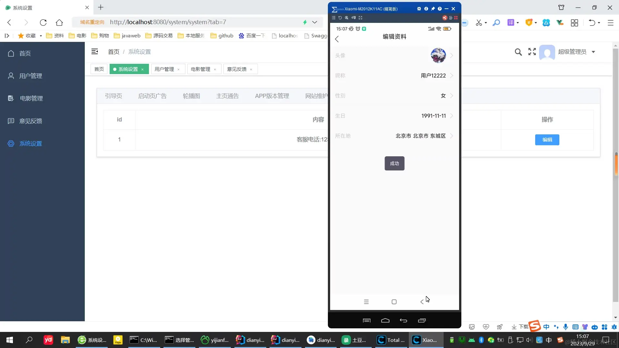
Task: Toggle fullscreen icon next to search
Action: [x=532, y=52]
